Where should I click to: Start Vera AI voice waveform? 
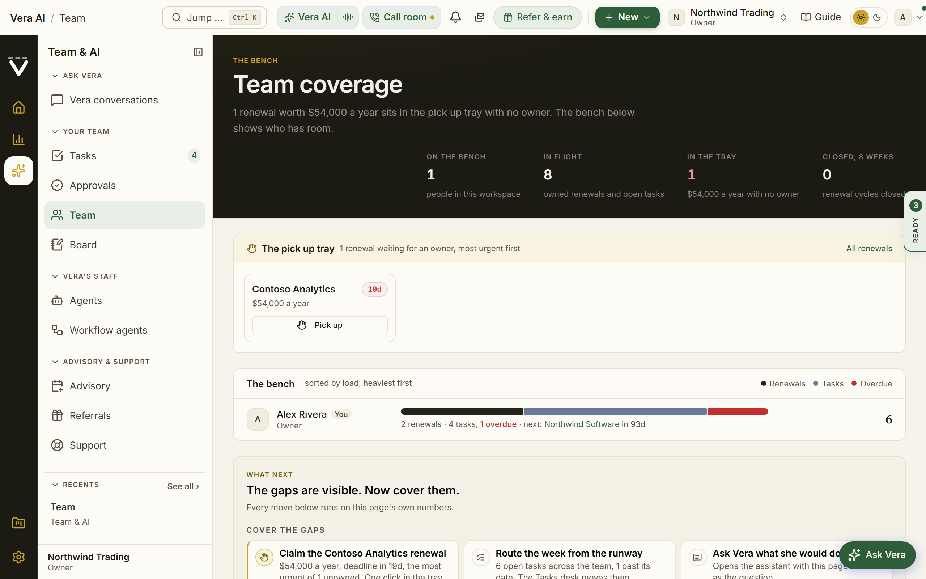coord(348,17)
